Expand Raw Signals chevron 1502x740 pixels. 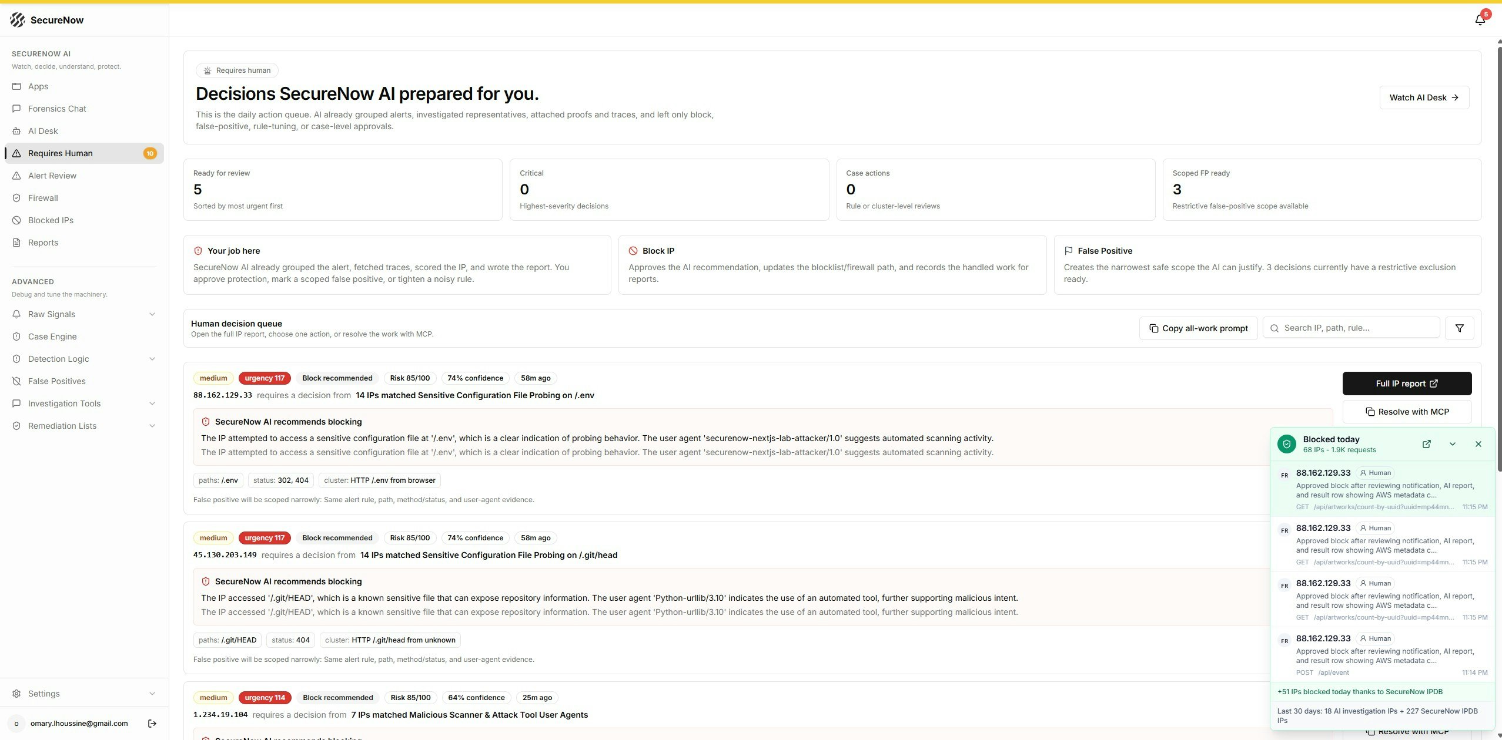(x=152, y=314)
